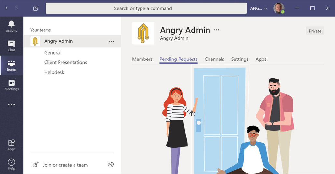This screenshot has height=174, width=335.
Task: Click the new chat compose icon
Action: [x=36, y=8]
